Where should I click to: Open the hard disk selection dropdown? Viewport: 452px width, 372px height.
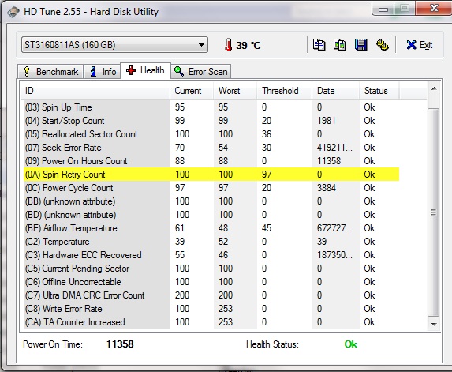click(x=114, y=45)
